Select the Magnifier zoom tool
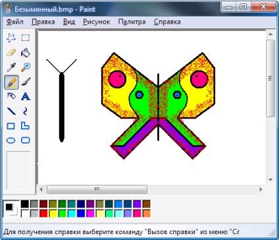 point(26,67)
